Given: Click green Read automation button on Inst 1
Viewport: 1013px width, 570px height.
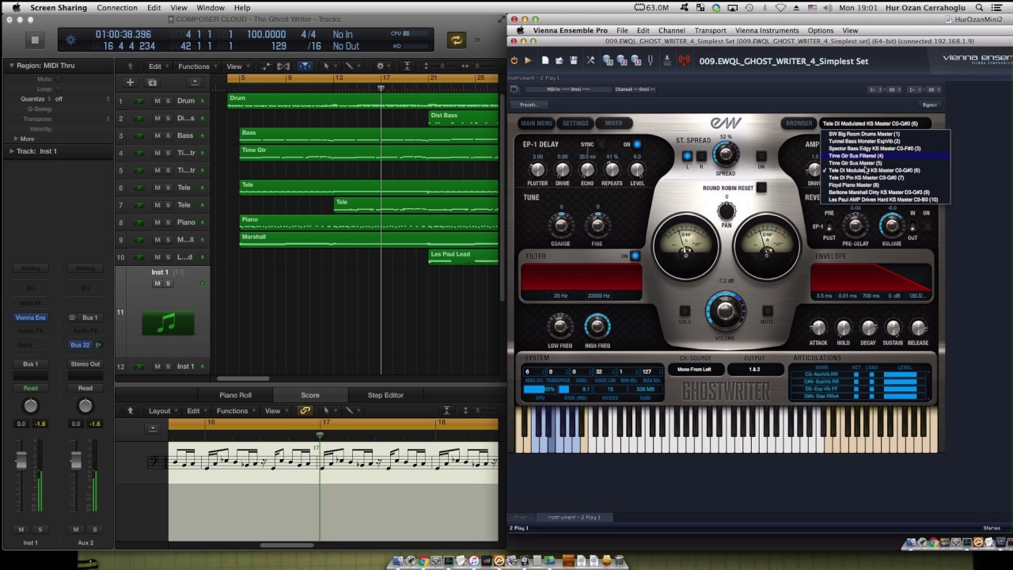Looking at the screenshot, I should [30, 388].
